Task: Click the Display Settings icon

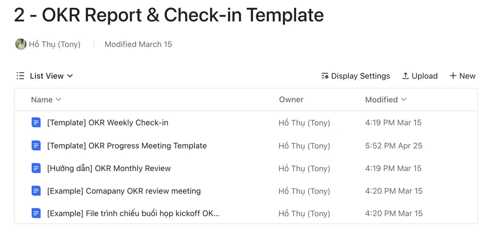Action: (325, 76)
